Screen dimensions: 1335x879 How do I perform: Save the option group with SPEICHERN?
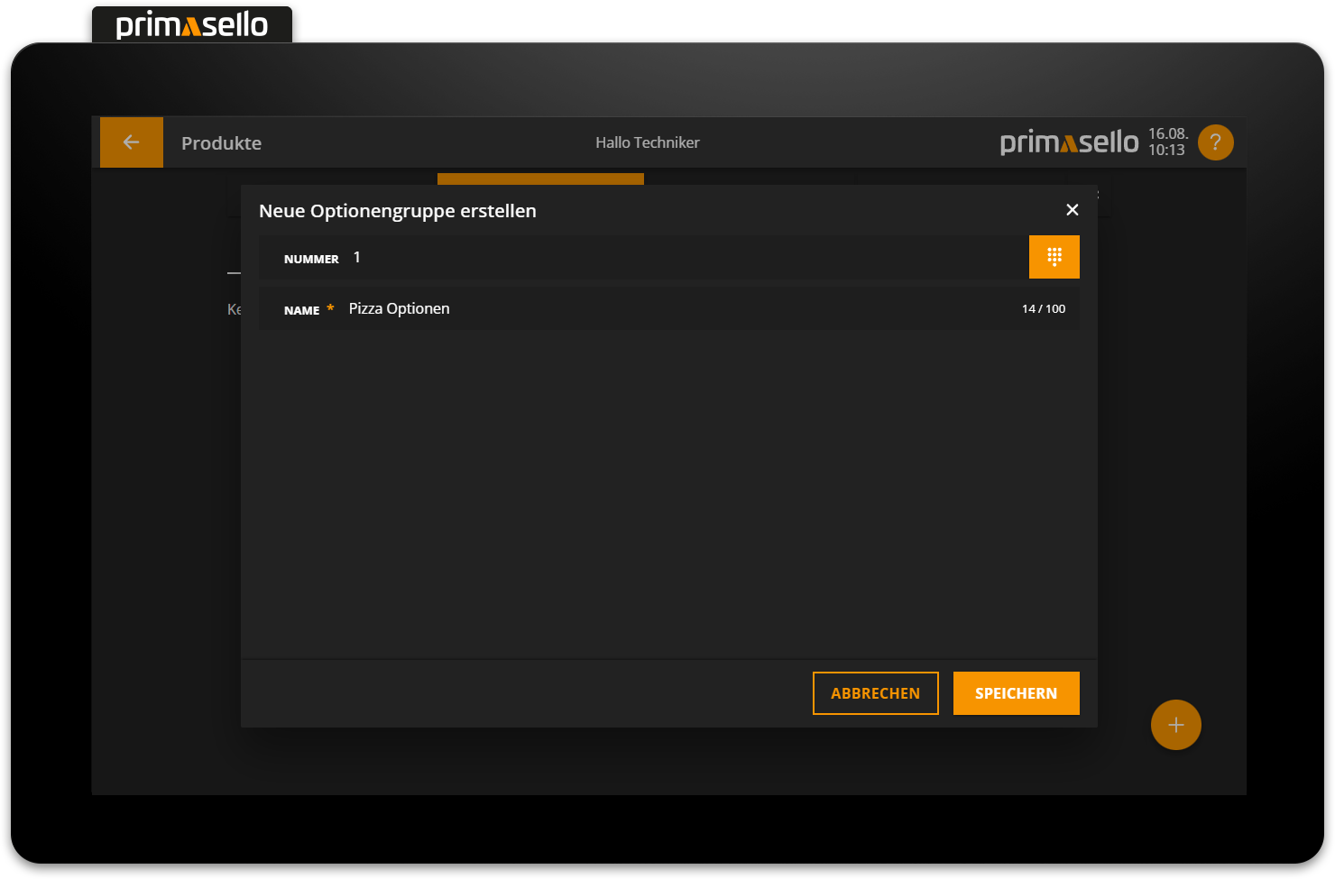click(1016, 693)
